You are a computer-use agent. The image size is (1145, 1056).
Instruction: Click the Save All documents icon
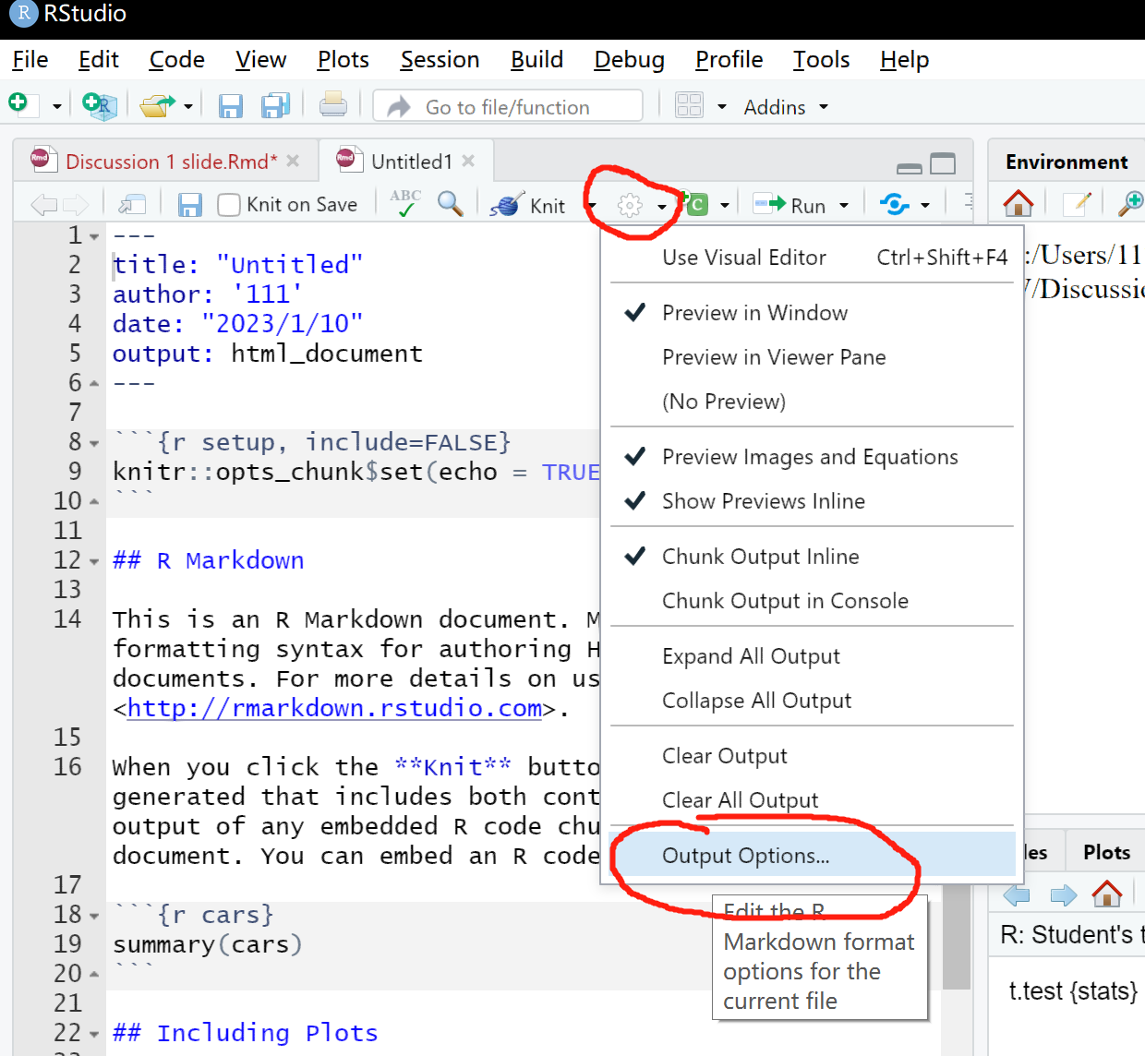point(275,106)
